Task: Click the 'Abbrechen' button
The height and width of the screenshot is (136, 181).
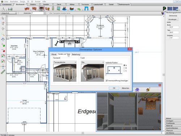Action: coord(126,88)
